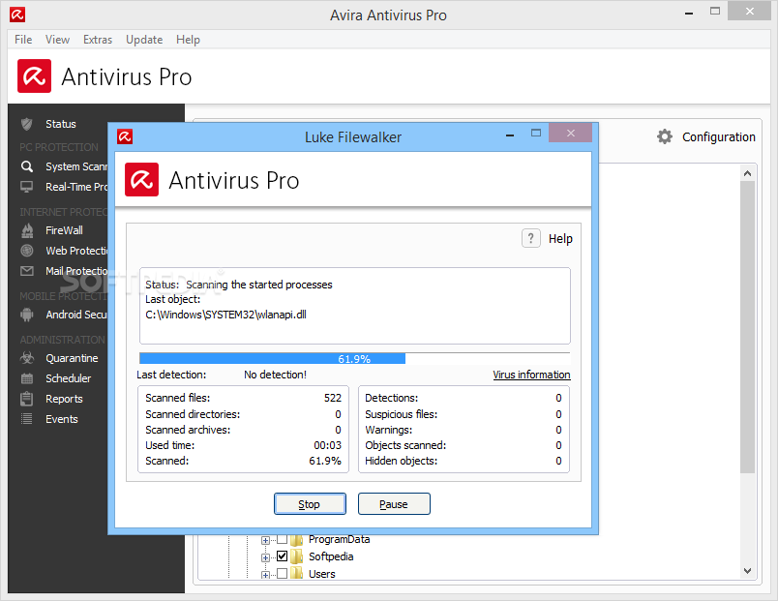Click the scroll up arrow in main panel
The height and width of the screenshot is (601, 778).
click(748, 173)
